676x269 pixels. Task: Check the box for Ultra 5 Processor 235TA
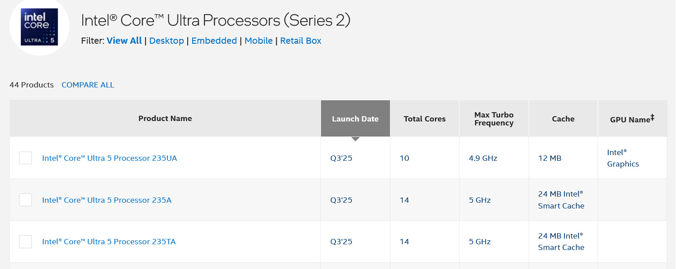[25, 242]
